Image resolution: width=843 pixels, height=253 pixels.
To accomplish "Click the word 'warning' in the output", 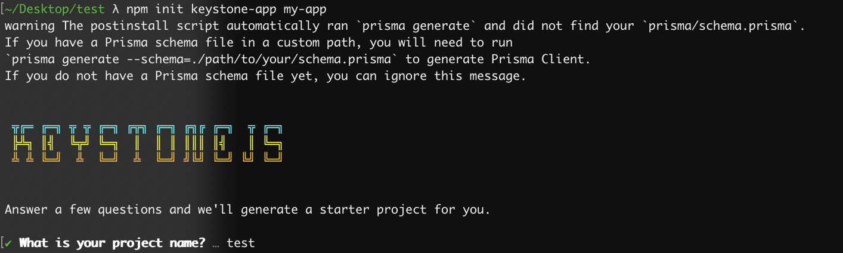I will click(30, 26).
